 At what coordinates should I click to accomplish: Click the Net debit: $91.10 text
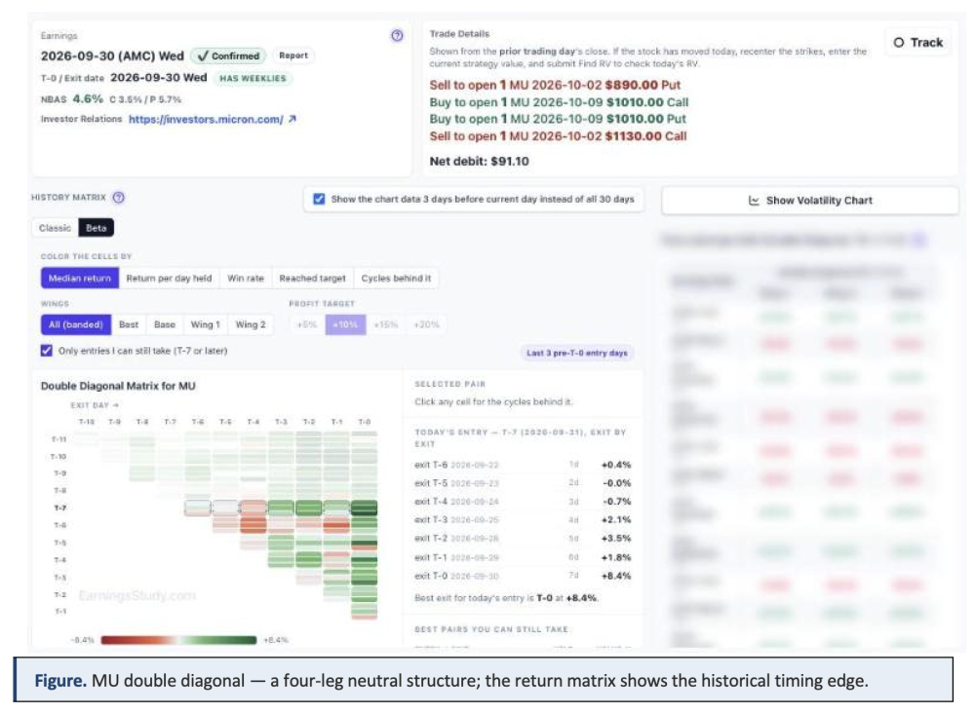(x=479, y=161)
